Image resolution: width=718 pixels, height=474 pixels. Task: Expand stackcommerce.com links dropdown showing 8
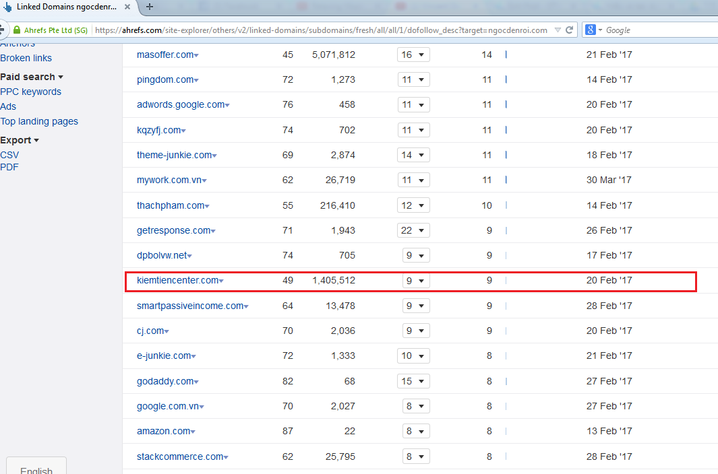[x=416, y=456]
